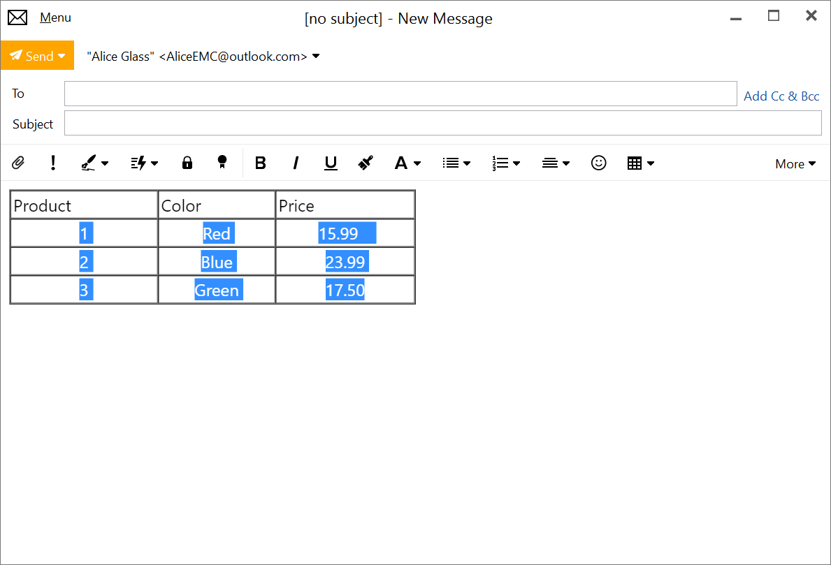Click the format painter brush icon
This screenshot has width=831, height=565.
tap(366, 163)
